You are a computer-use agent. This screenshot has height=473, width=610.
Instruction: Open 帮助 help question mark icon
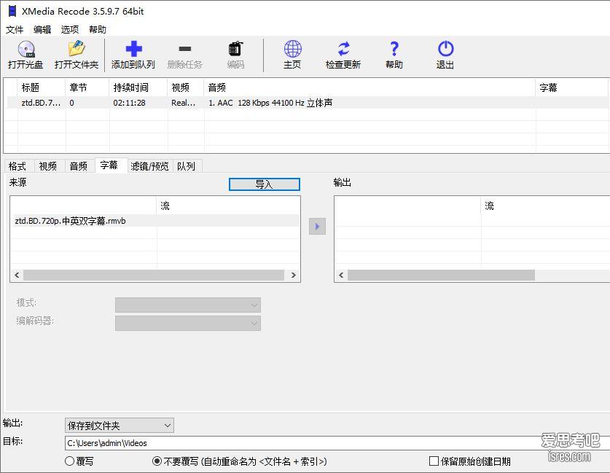tap(394, 49)
